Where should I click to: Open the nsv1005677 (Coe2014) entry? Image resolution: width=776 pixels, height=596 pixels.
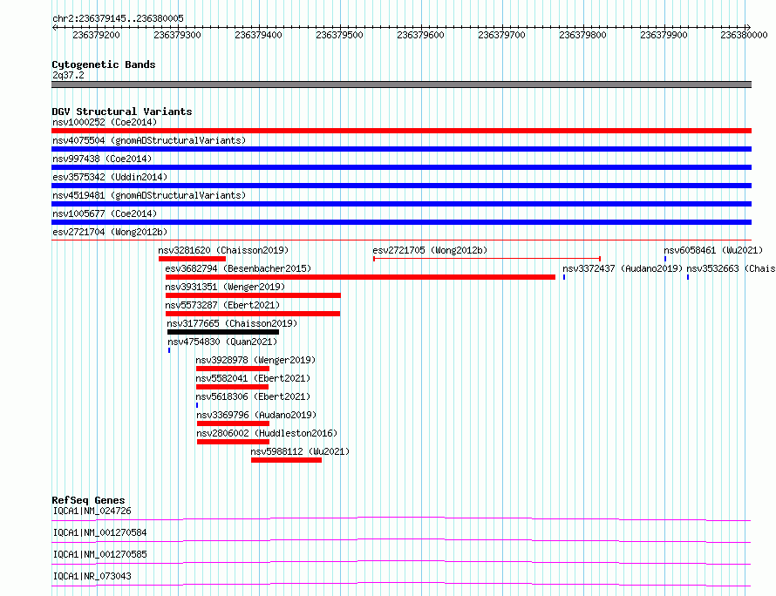(x=105, y=213)
